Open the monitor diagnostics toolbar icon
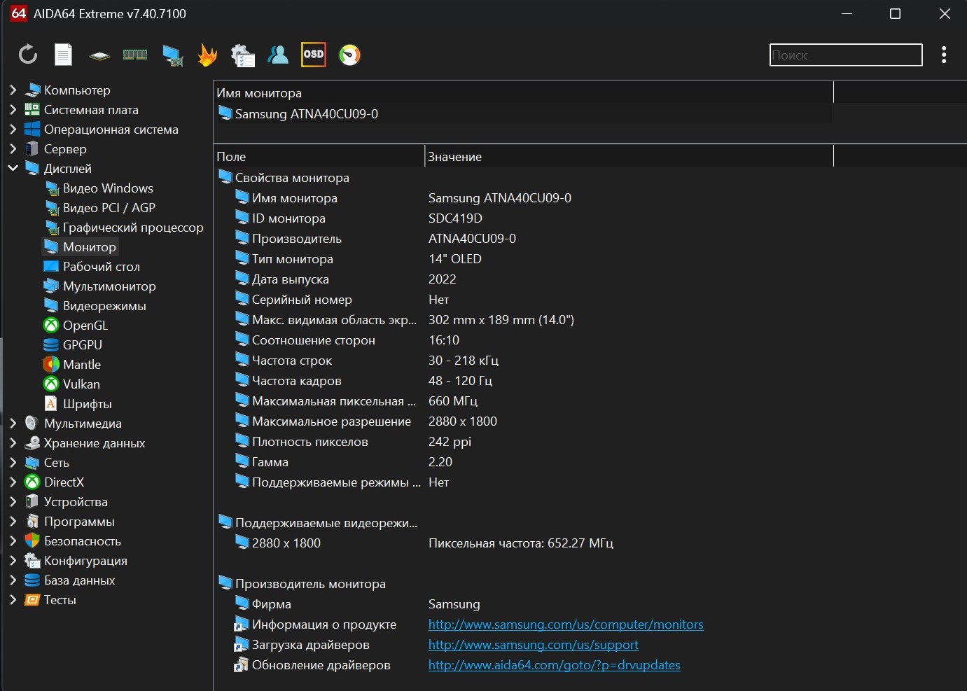967x691 pixels. coord(172,55)
